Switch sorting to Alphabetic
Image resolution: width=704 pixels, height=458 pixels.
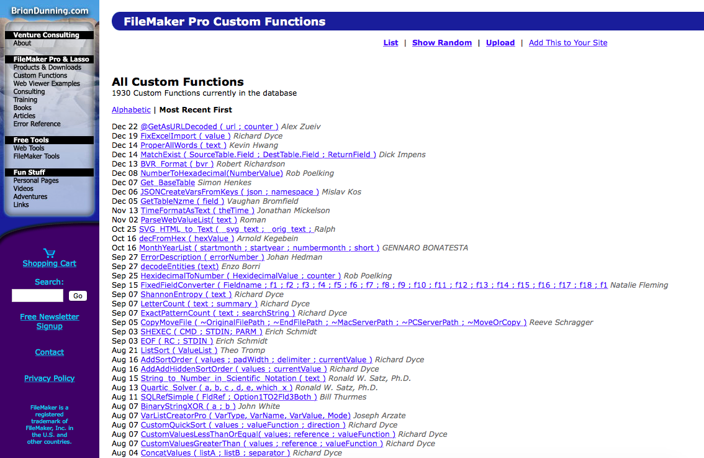point(131,109)
